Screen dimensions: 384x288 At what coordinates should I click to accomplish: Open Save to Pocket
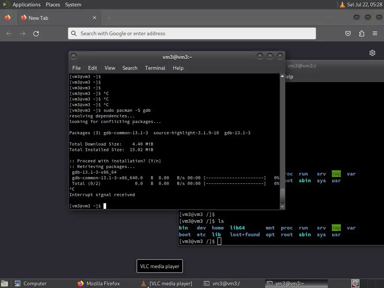pyautogui.click(x=348, y=33)
